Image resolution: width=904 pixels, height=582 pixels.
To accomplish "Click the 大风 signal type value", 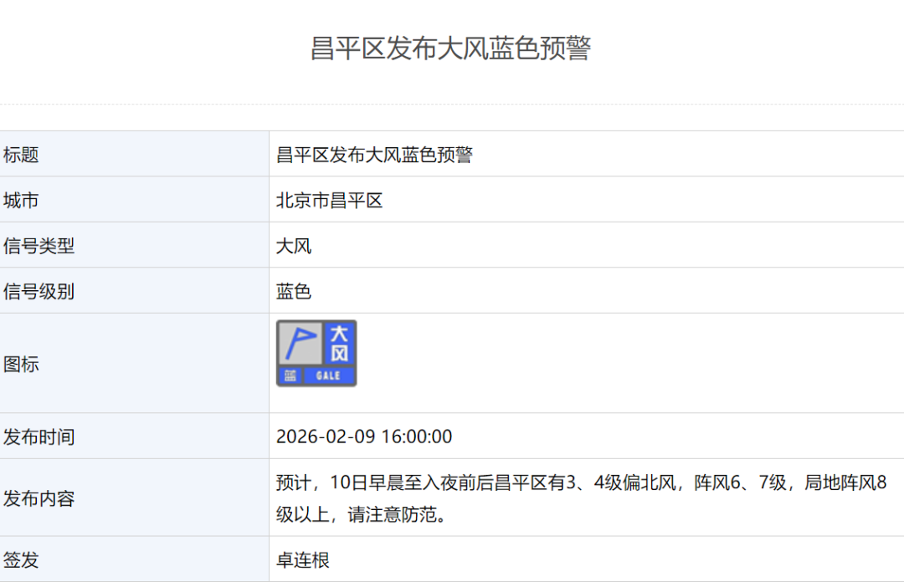I will (294, 246).
